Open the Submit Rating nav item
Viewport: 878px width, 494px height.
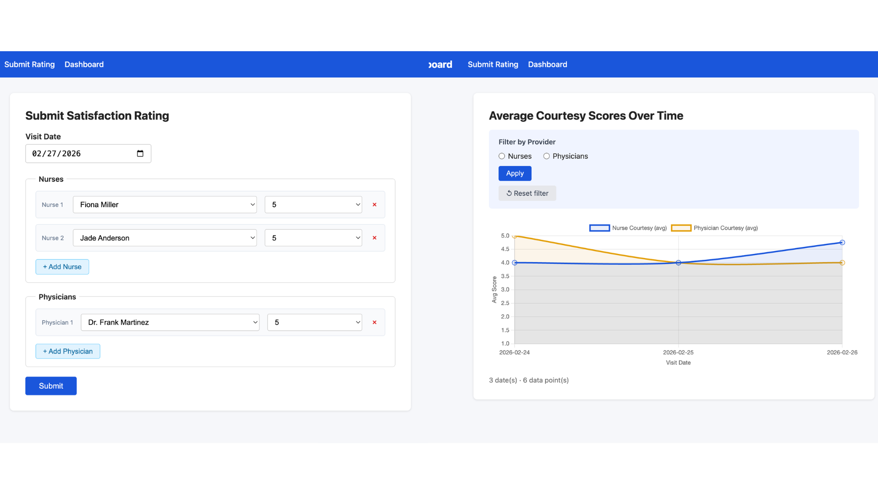(x=29, y=64)
